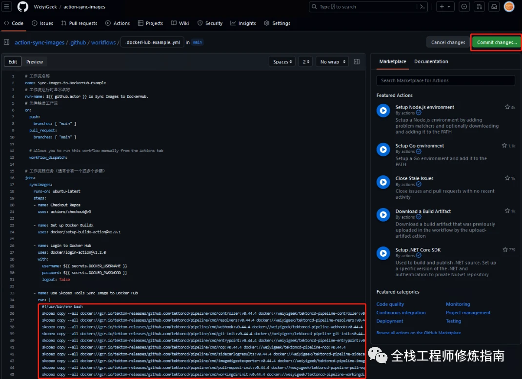Toggle the file tree side panel icon
The height and width of the screenshot is (379, 522).
[6, 42]
